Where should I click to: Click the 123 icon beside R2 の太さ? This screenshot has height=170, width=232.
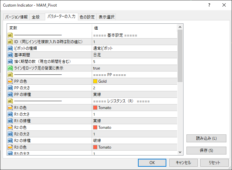click(10, 134)
